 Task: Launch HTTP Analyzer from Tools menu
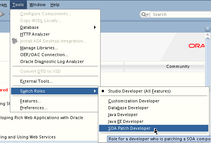[x=55, y=34]
